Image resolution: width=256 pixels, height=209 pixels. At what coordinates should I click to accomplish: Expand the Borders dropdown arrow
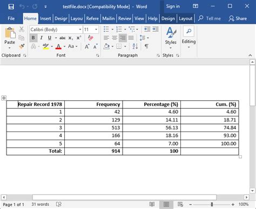point(125,46)
